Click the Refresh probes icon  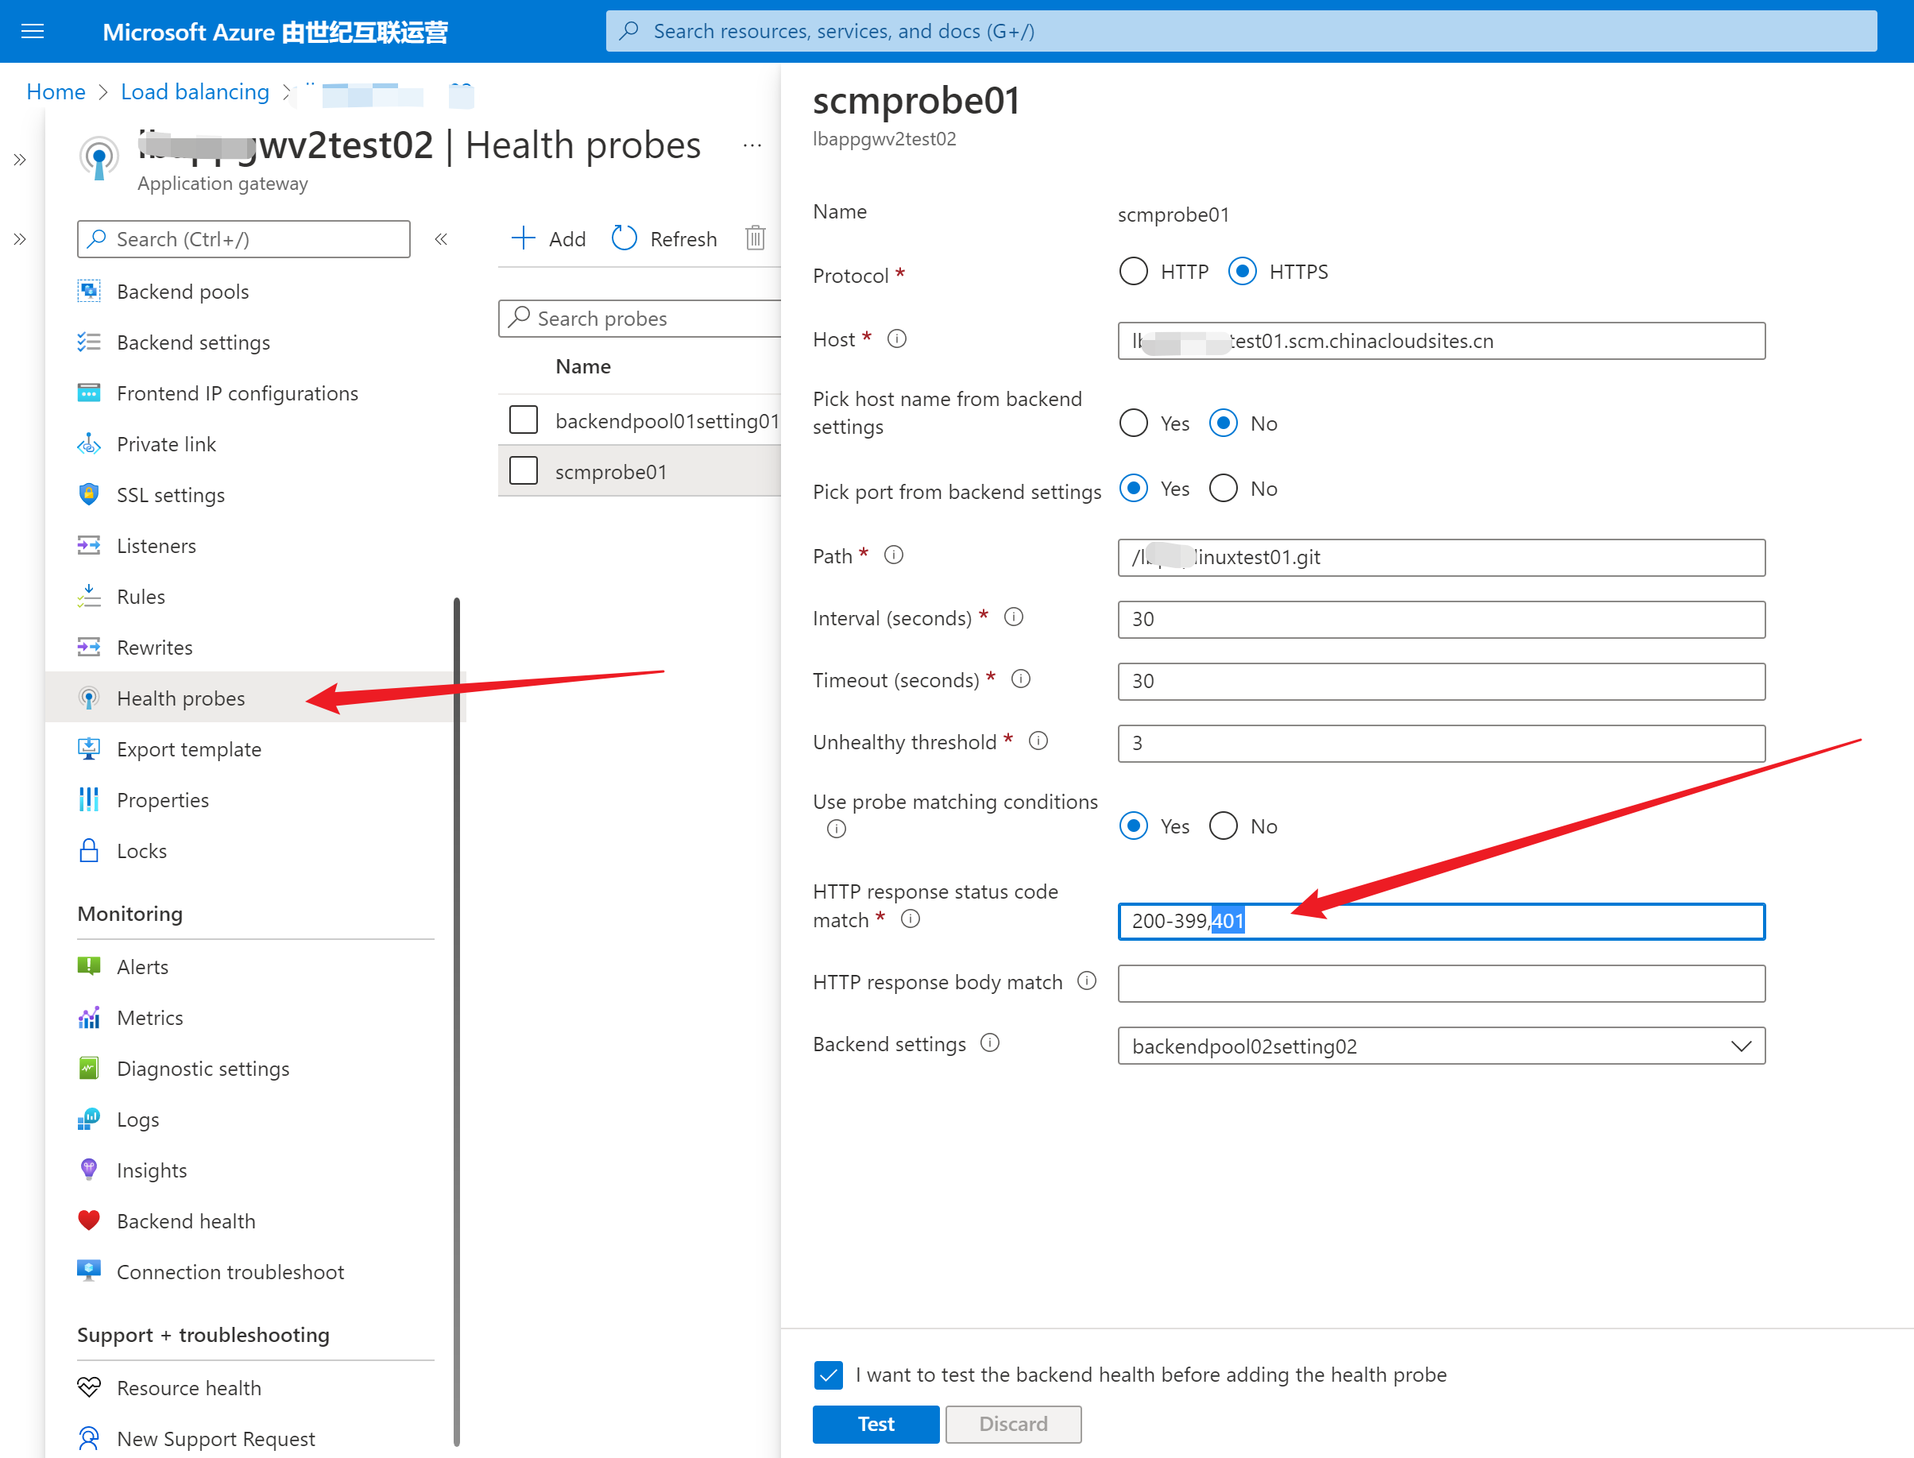coord(624,238)
